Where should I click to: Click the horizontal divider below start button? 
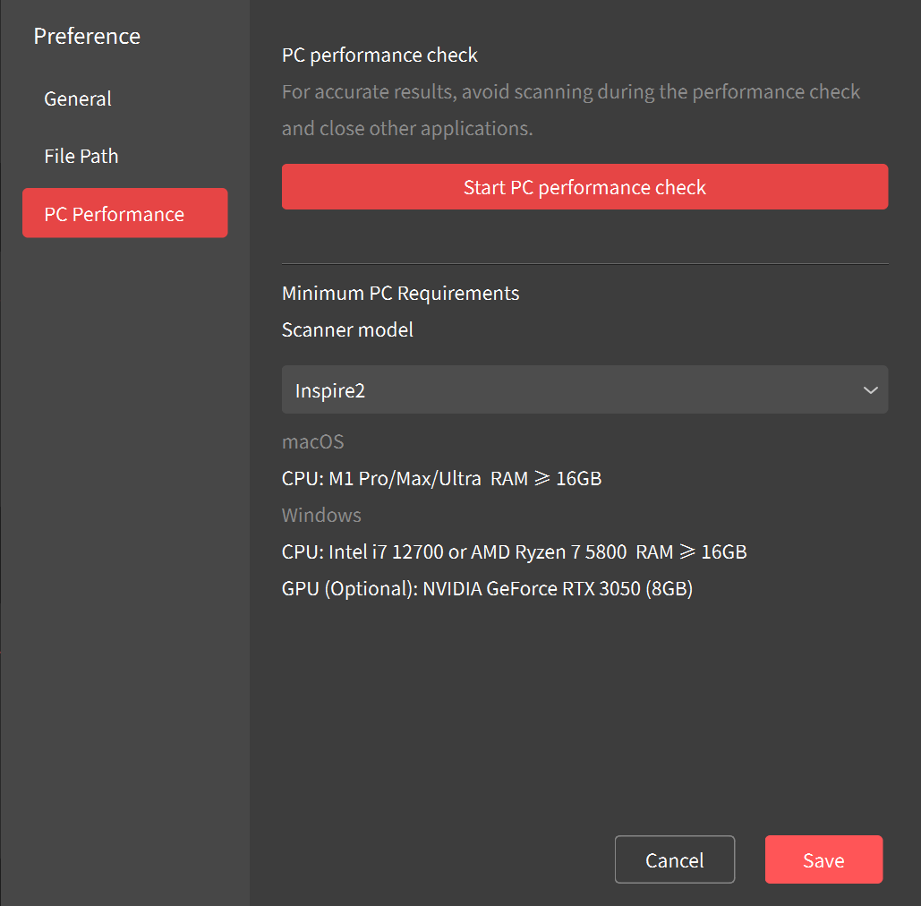pos(584,264)
